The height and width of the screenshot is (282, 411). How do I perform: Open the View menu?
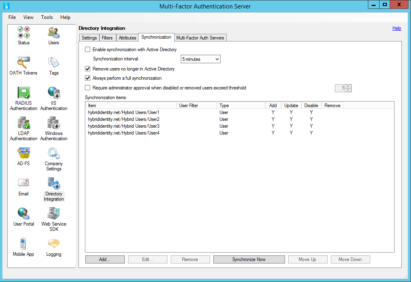pyautogui.click(x=28, y=17)
